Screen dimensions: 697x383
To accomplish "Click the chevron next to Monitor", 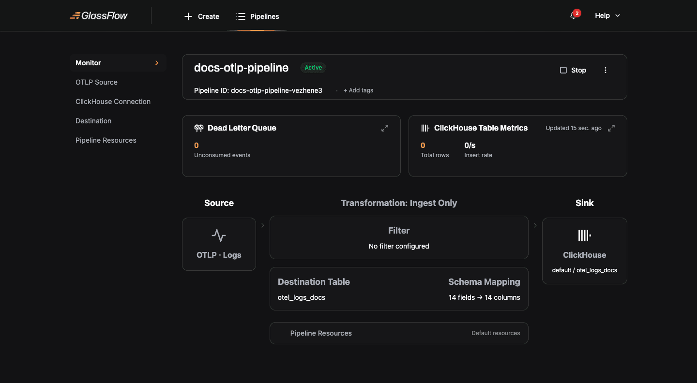I will coord(157,63).
